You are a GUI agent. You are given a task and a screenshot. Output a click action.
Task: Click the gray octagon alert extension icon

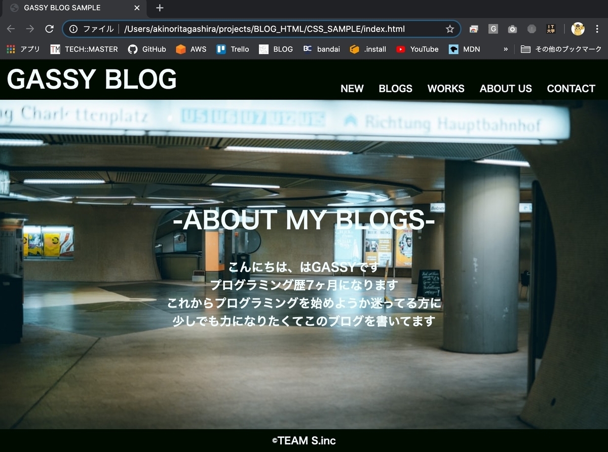(531, 29)
